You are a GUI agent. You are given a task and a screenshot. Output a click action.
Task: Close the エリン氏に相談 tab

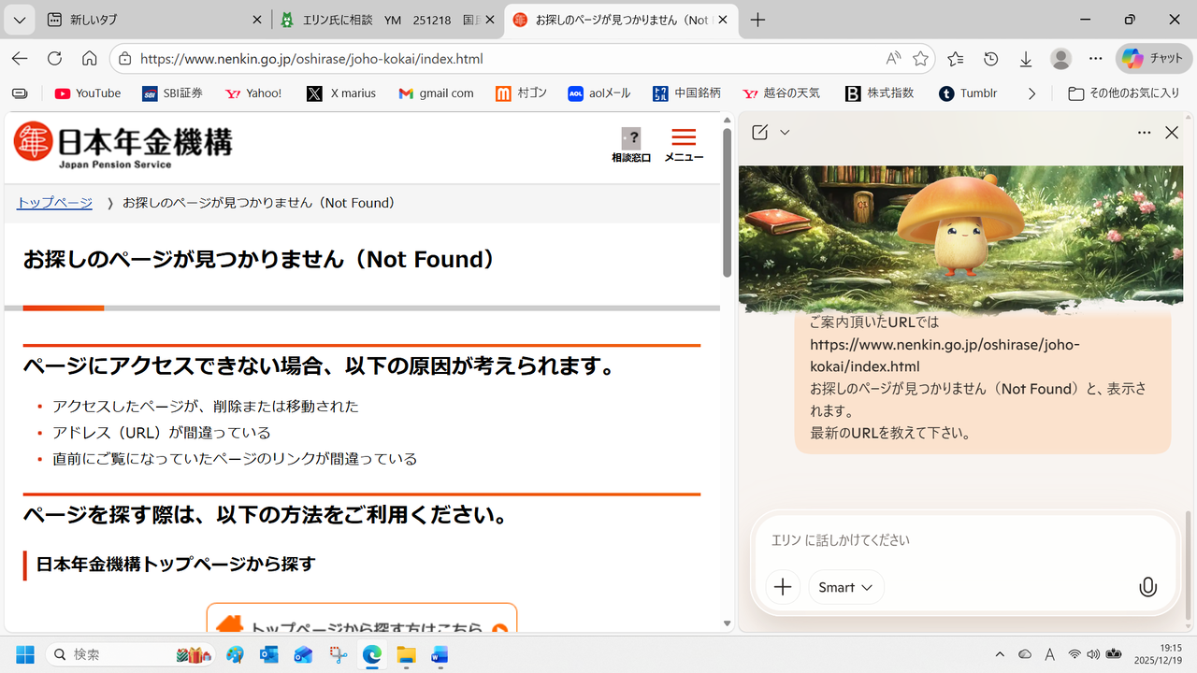[490, 20]
